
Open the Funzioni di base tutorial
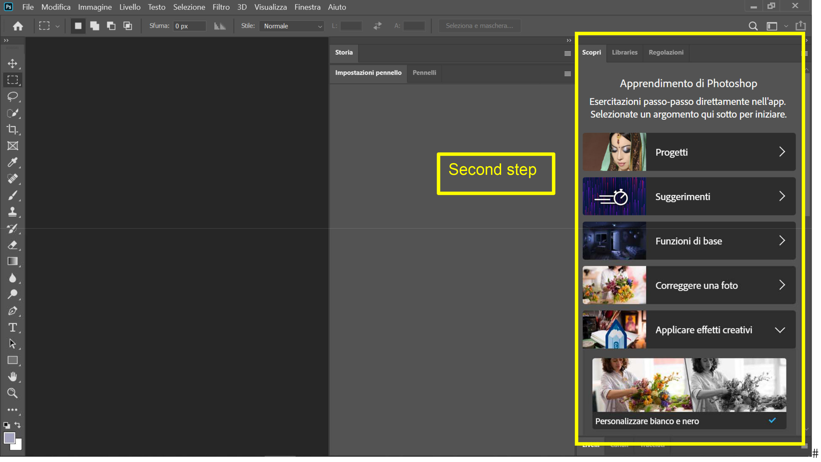point(688,241)
